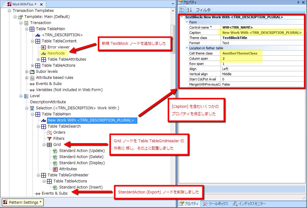Image resolution: width=307 pixels, height=208 pixels.
Task: Collapse the Location in father table category
Action: 187,48
